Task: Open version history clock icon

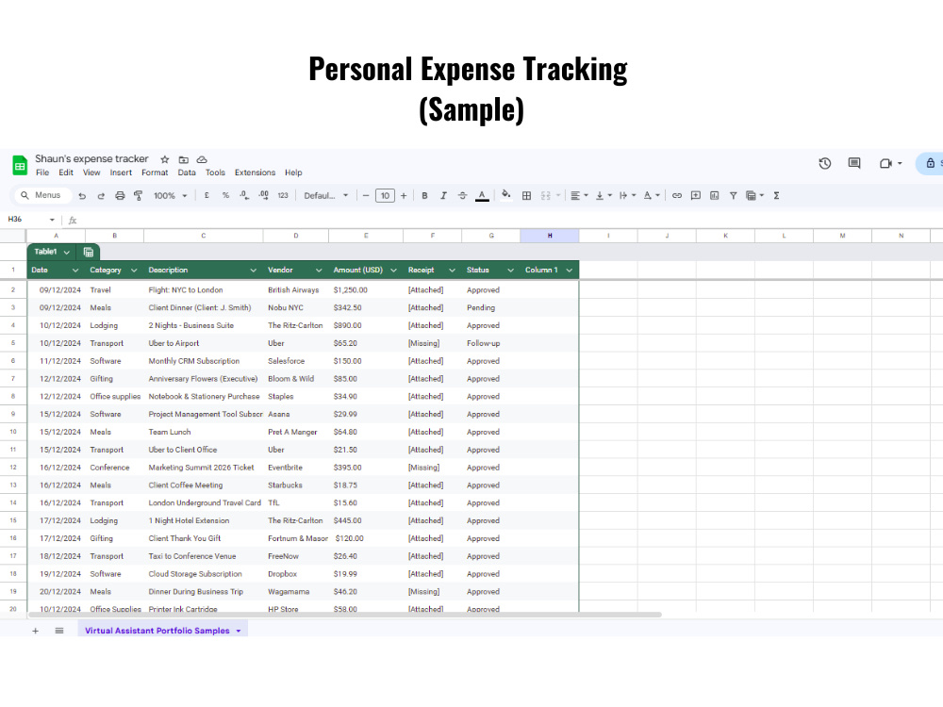Action: pyautogui.click(x=824, y=163)
